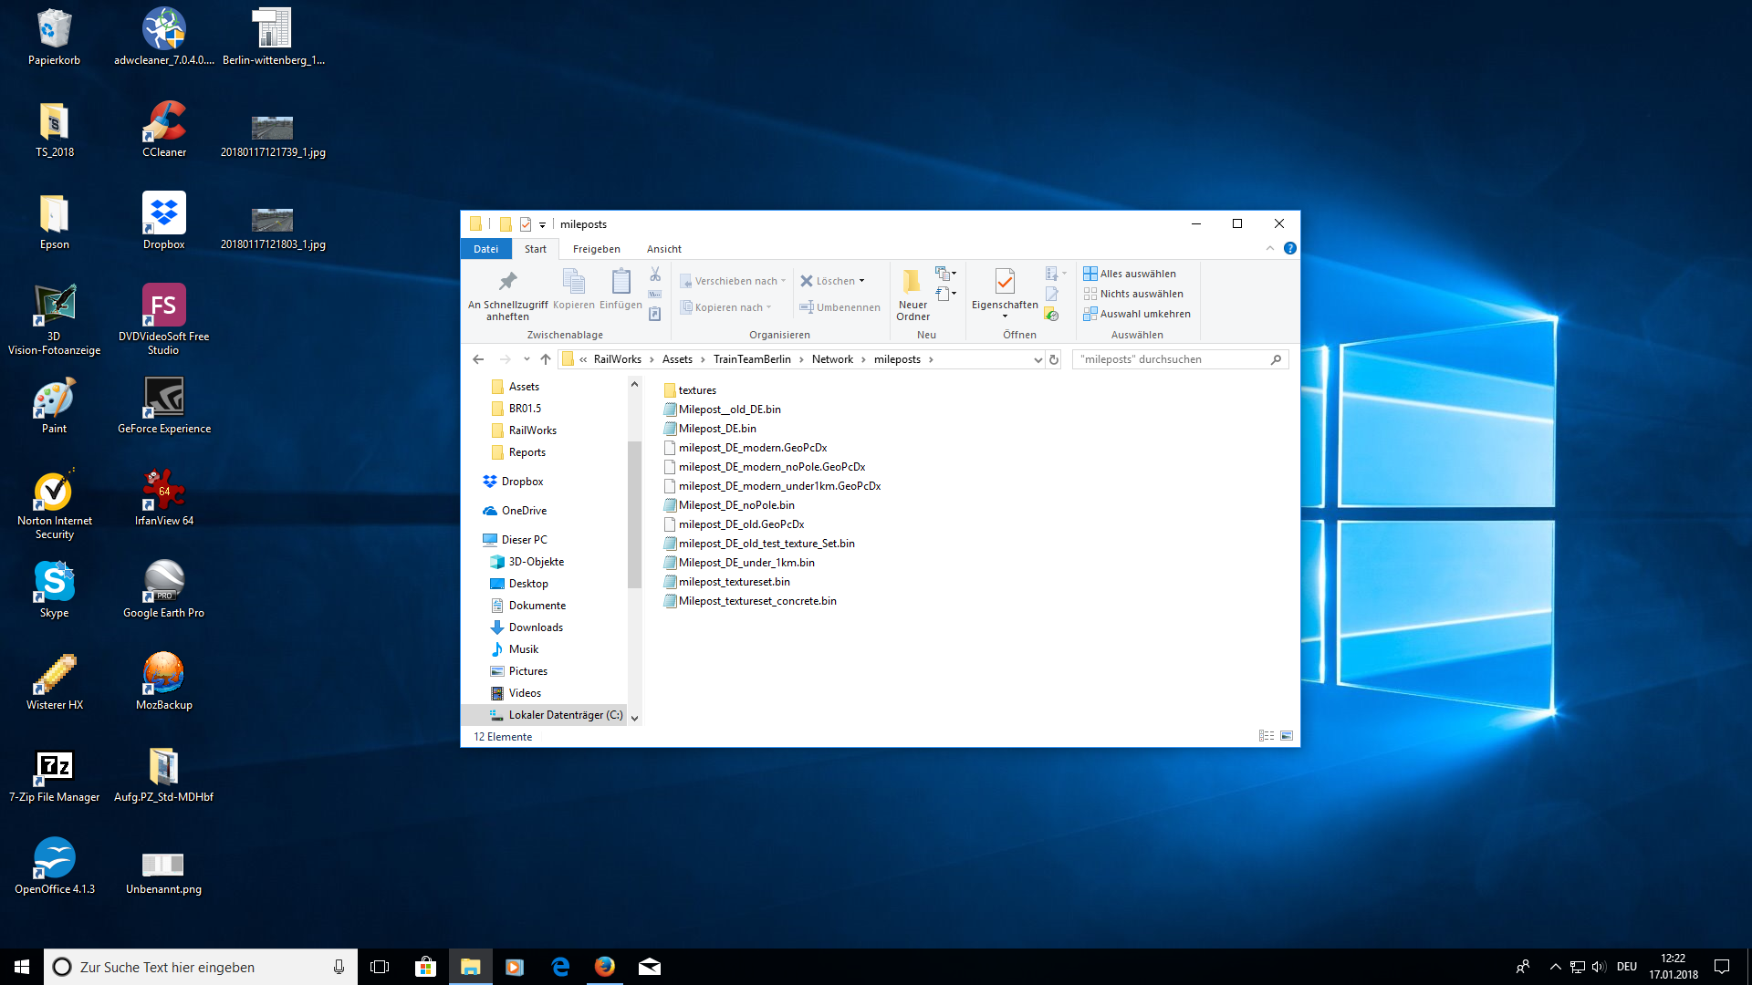Go up one folder level arrow

[546, 359]
